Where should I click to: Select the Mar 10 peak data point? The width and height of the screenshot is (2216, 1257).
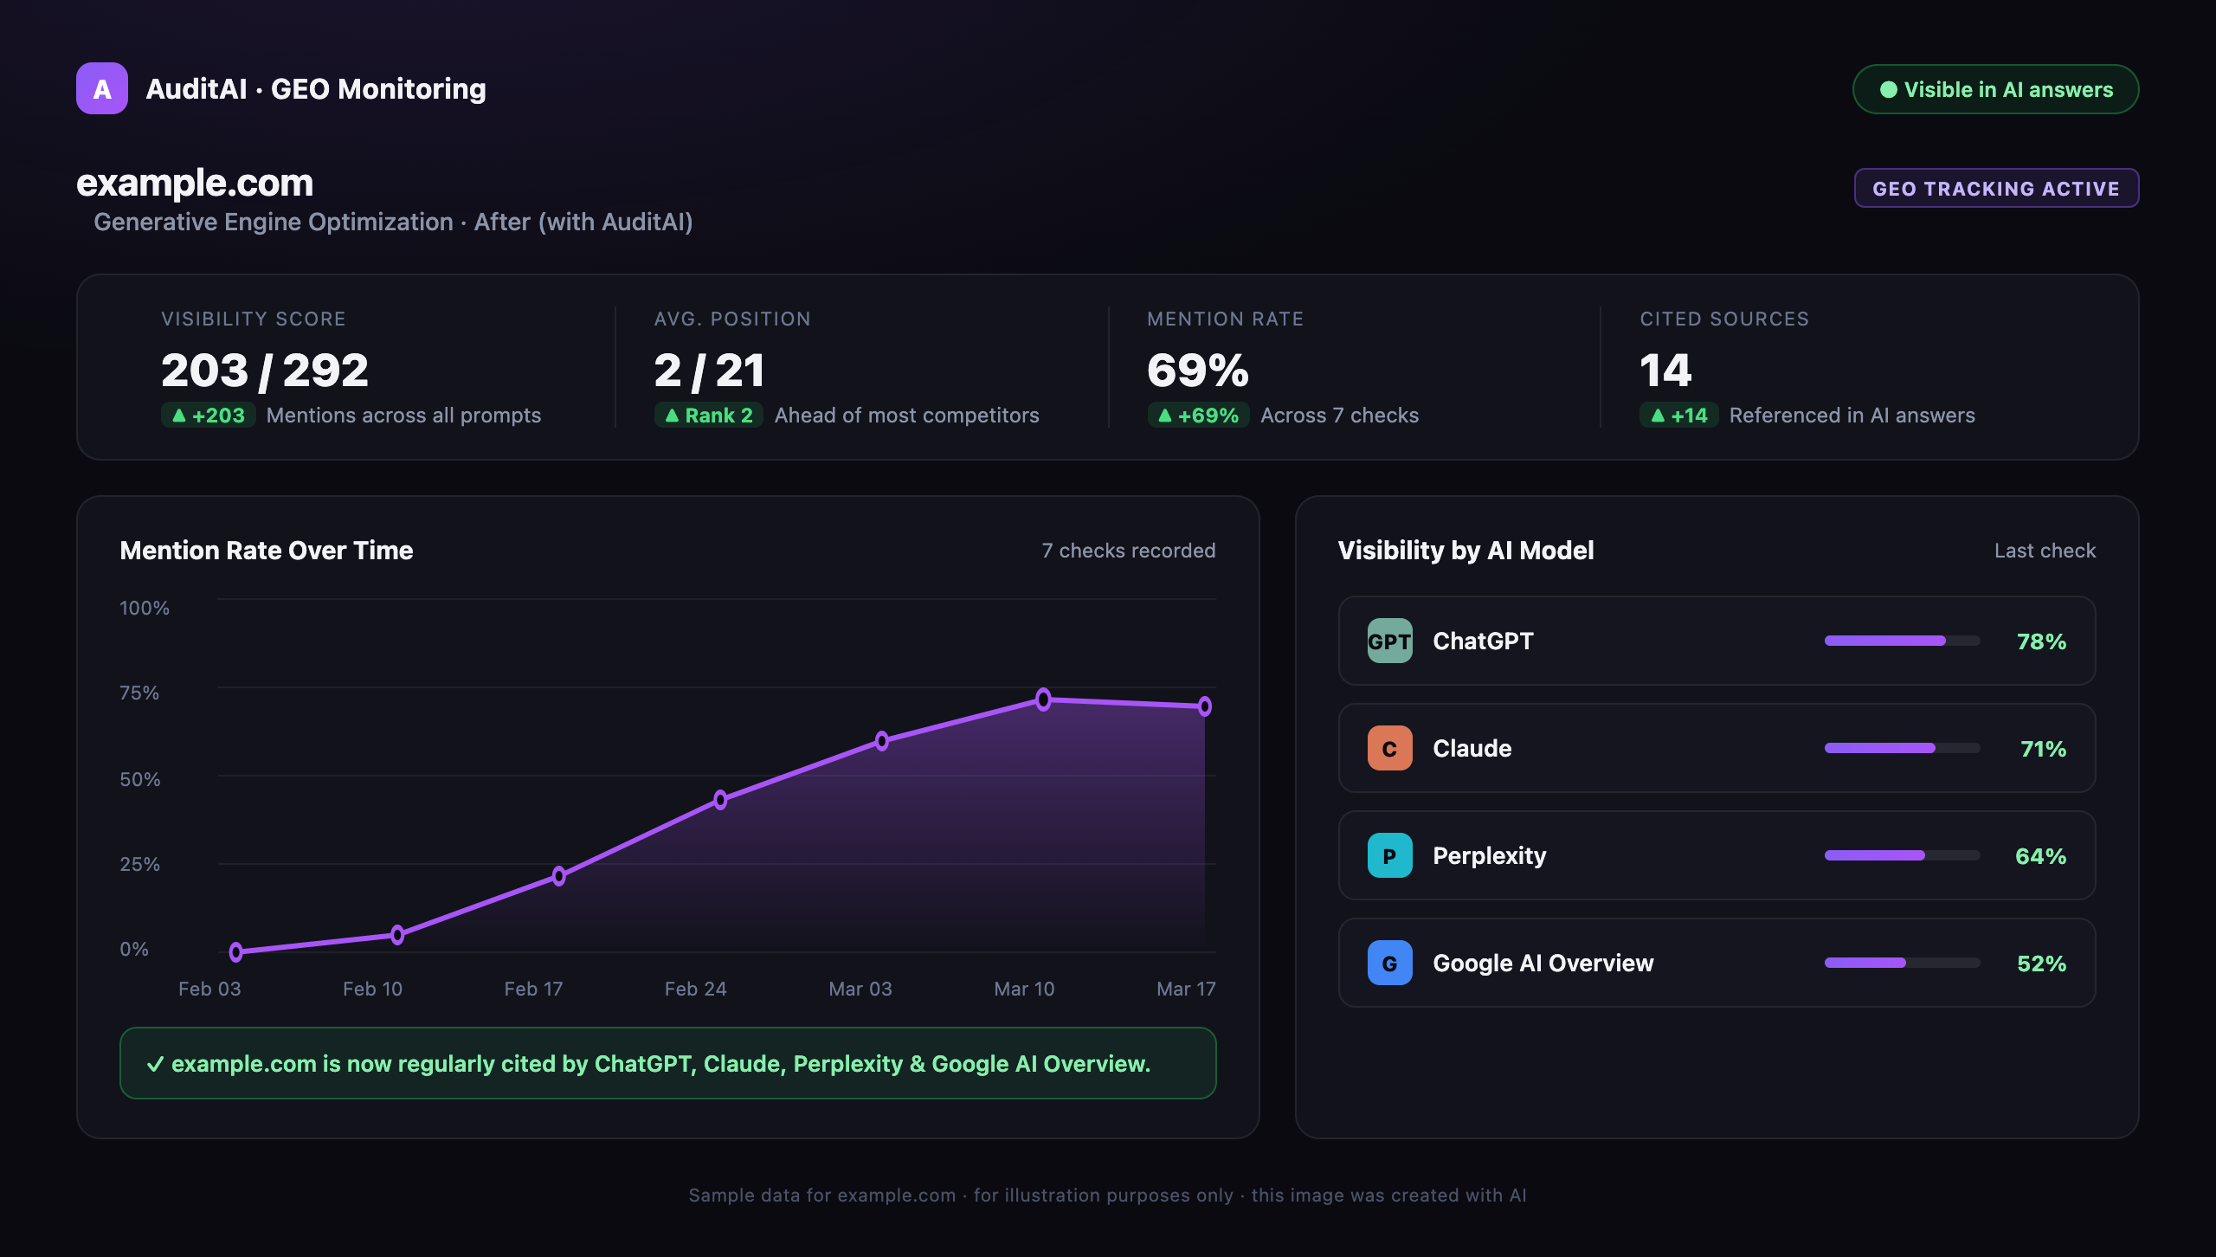(x=1044, y=699)
